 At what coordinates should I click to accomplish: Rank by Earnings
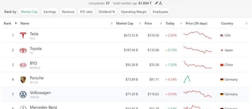(50, 12)
